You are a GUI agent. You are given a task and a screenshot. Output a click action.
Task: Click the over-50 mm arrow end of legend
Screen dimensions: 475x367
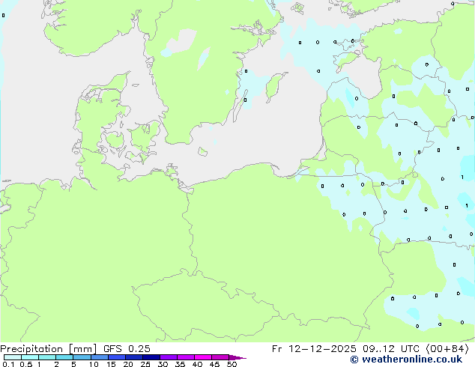point(237,357)
